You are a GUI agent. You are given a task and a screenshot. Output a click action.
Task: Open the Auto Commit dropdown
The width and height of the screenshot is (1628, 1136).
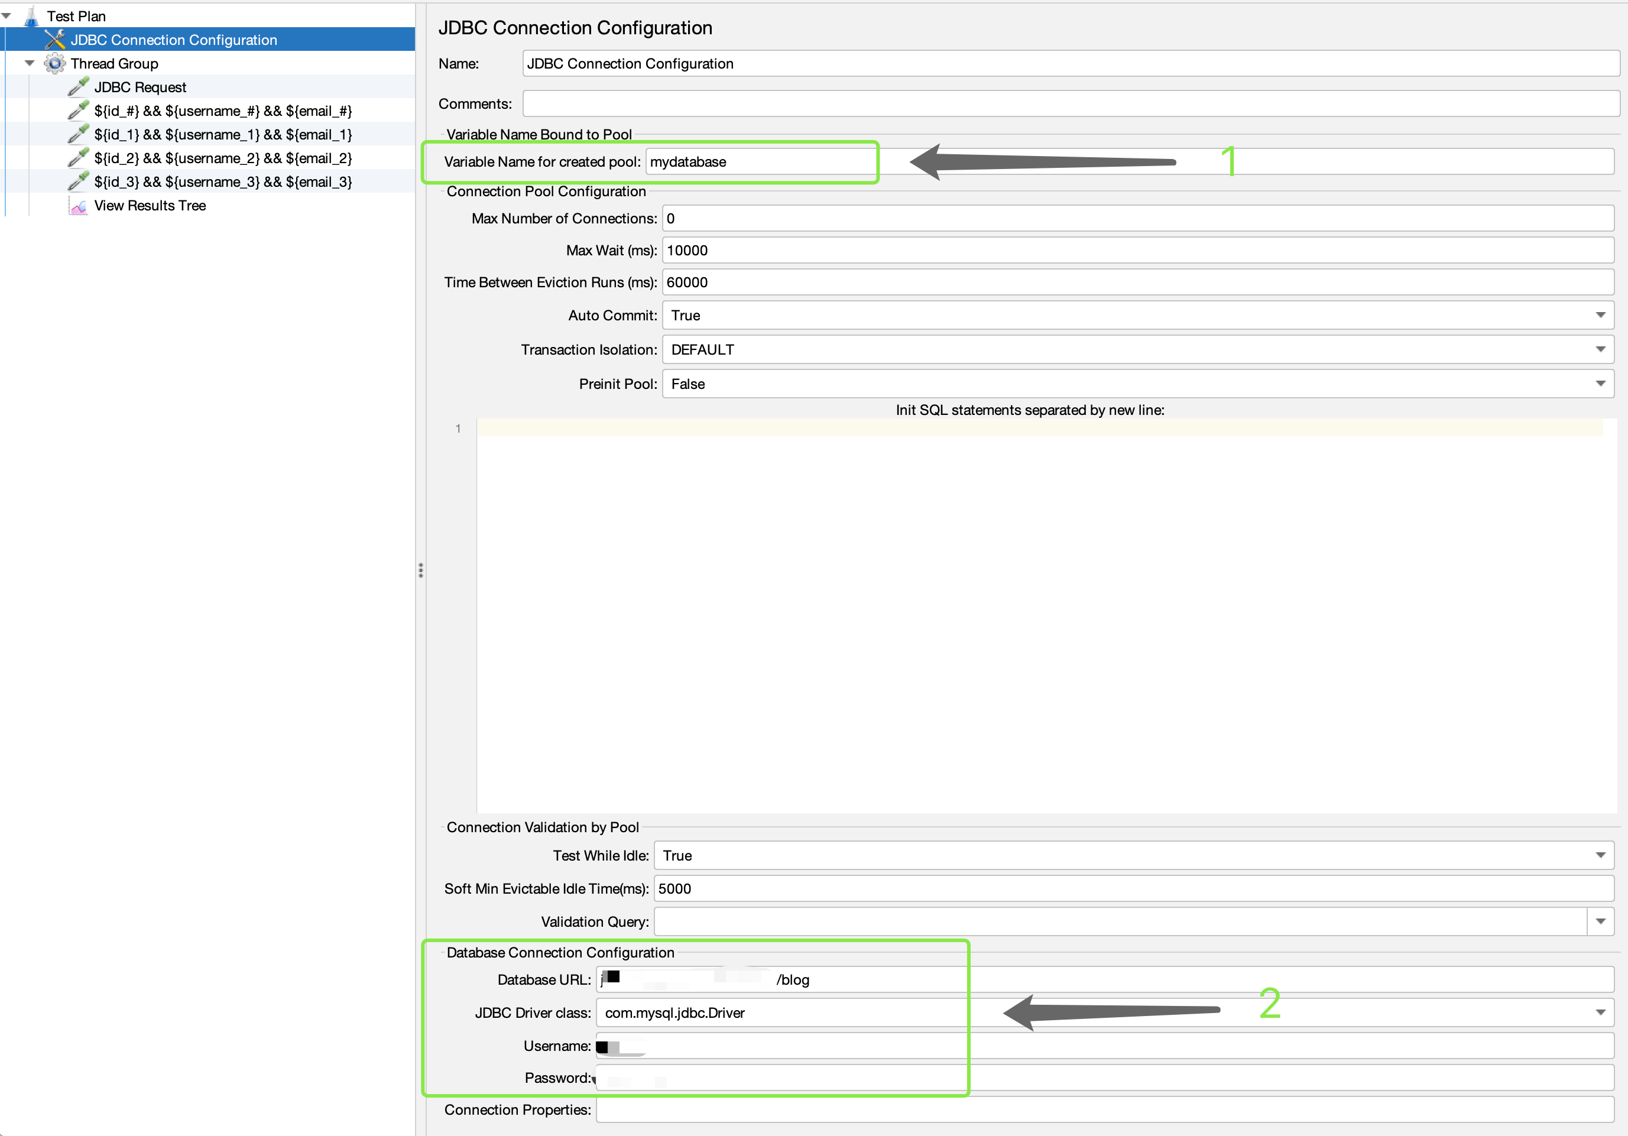click(x=1600, y=316)
